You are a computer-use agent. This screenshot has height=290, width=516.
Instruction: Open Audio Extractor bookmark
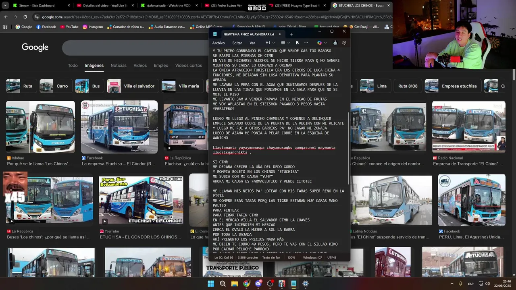tap(166, 27)
